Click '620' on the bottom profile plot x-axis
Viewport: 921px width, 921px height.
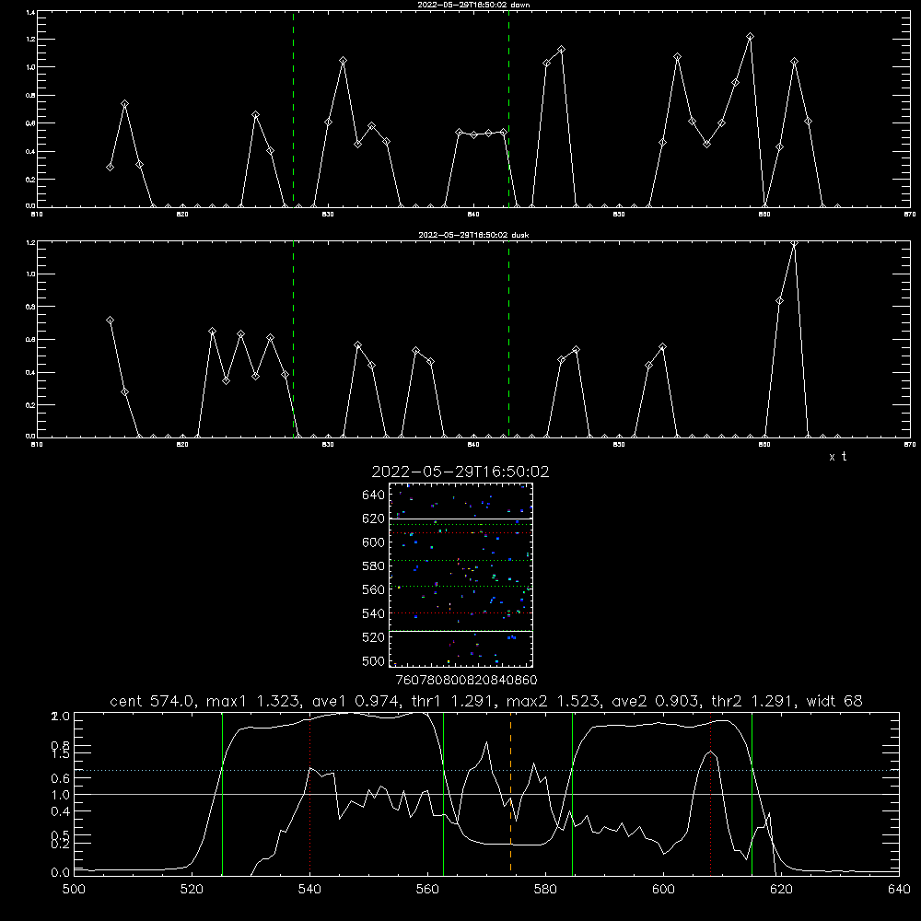[781, 890]
